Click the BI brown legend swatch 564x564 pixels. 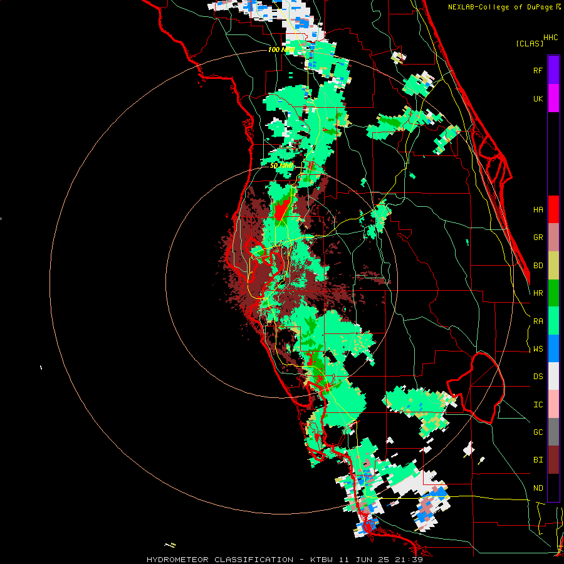click(553, 460)
